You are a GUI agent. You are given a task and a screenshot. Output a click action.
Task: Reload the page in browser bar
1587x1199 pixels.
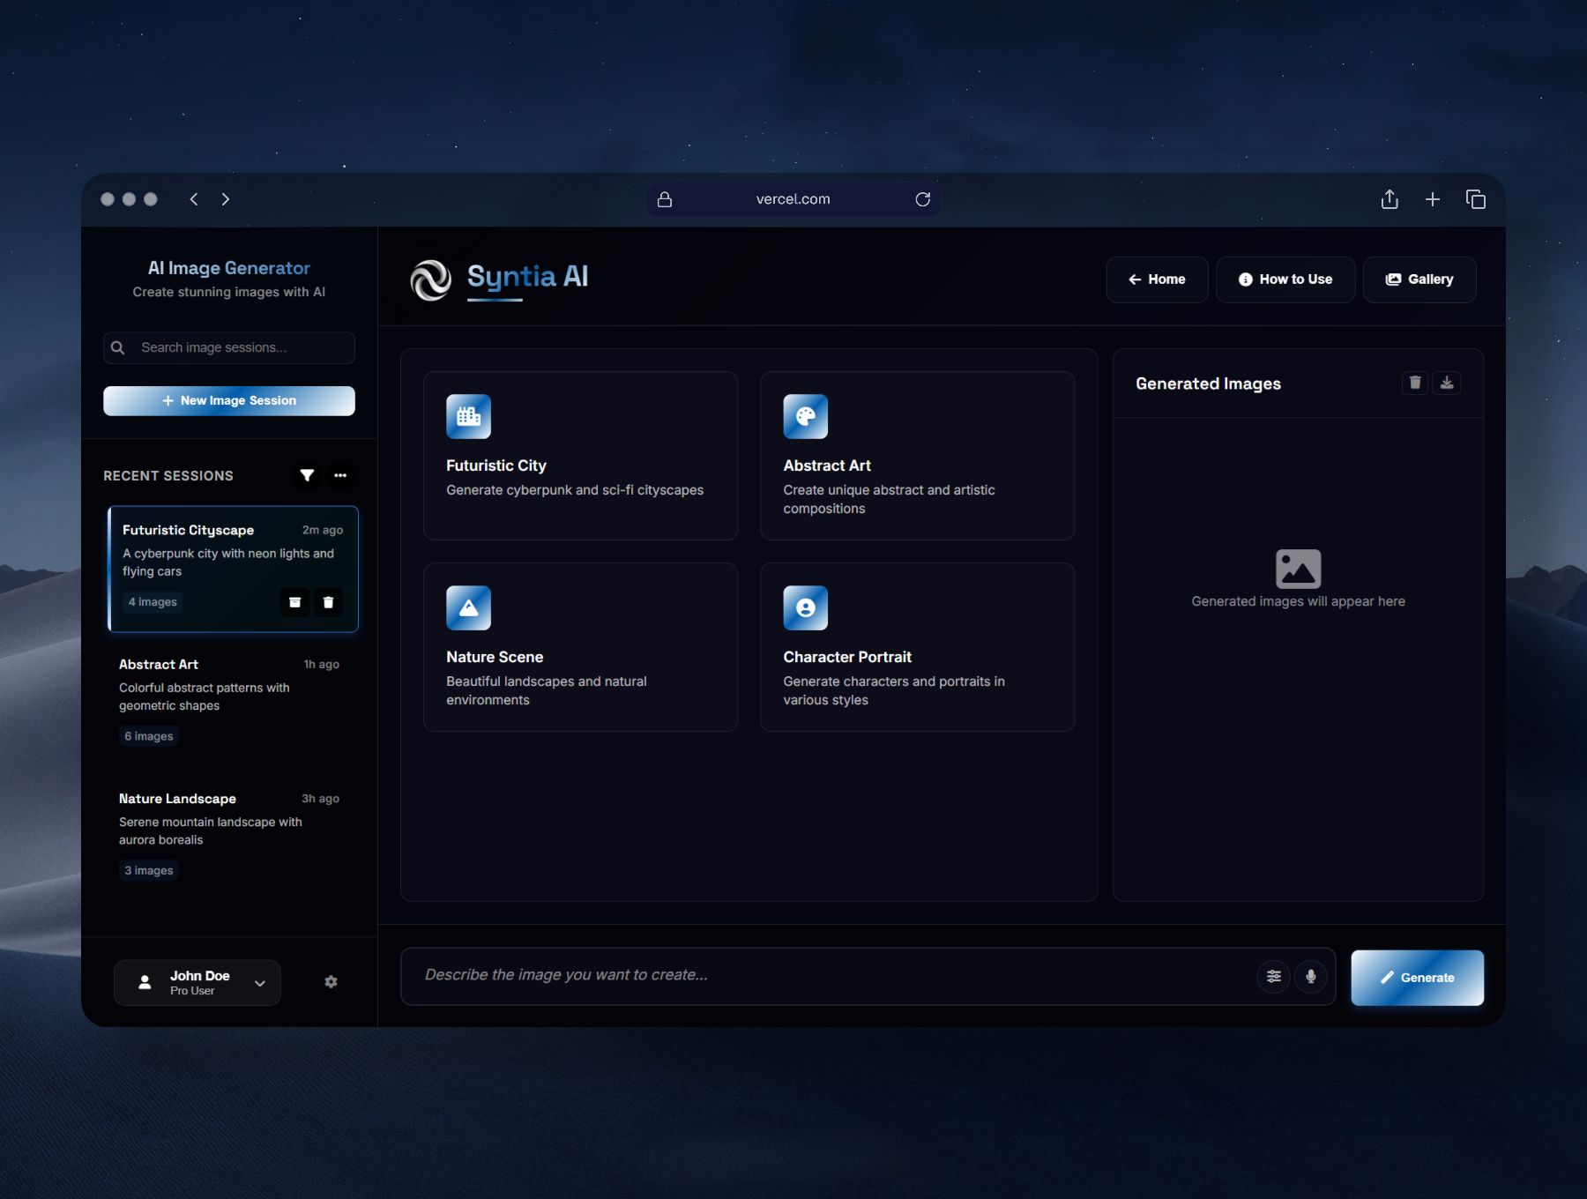click(x=923, y=199)
